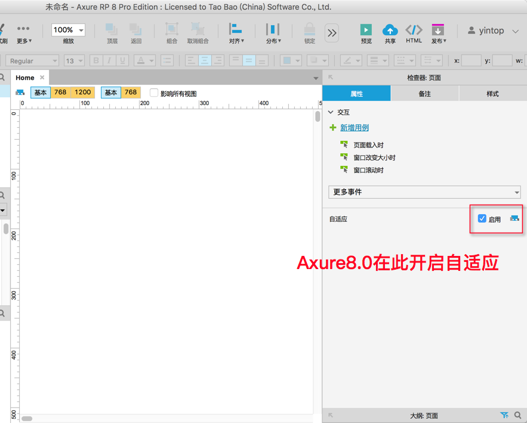
Task: Enable the 影响所有视图 checkbox
Action: click(x=154, y=92)
